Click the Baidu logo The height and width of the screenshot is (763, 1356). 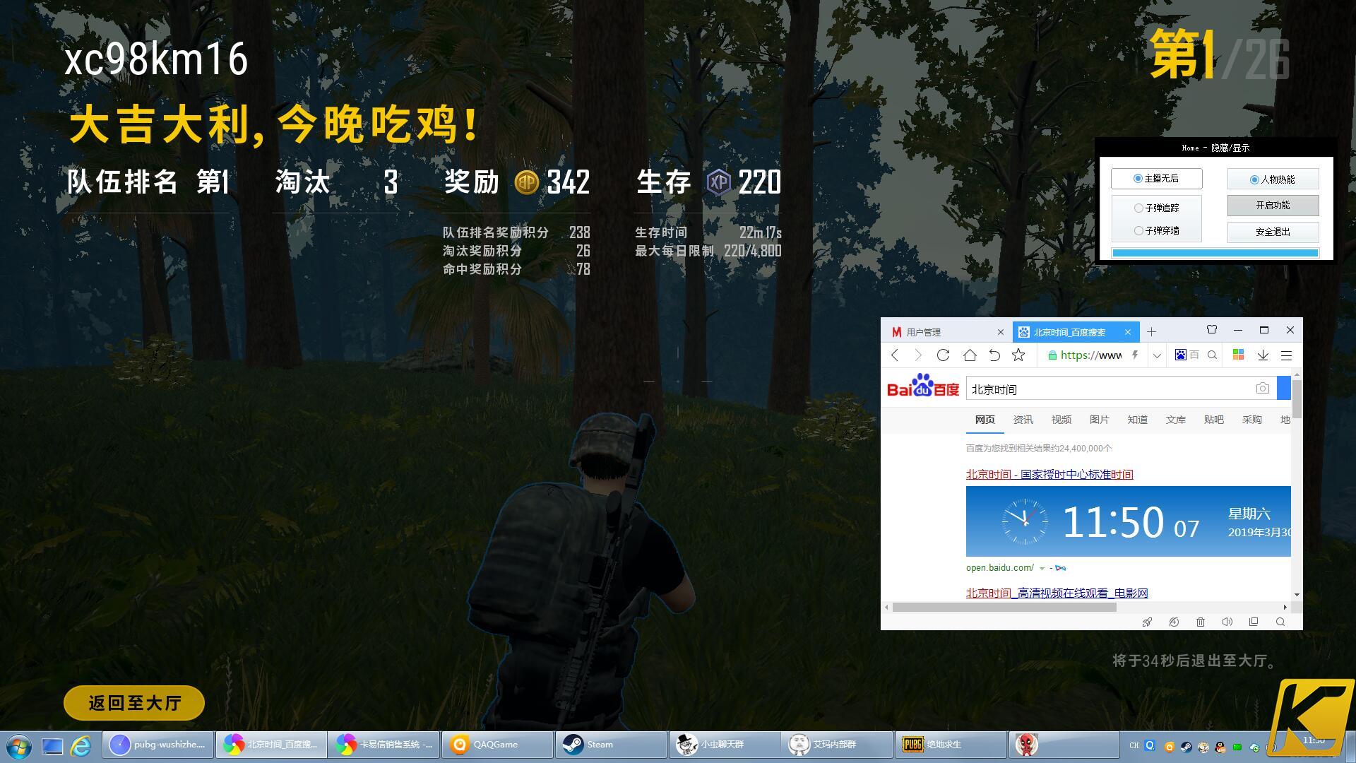[923, 386]
